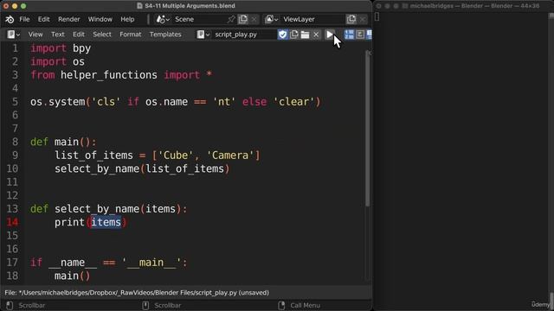Click the Blender window title text
554x311 pixels.
coord(190,6)
